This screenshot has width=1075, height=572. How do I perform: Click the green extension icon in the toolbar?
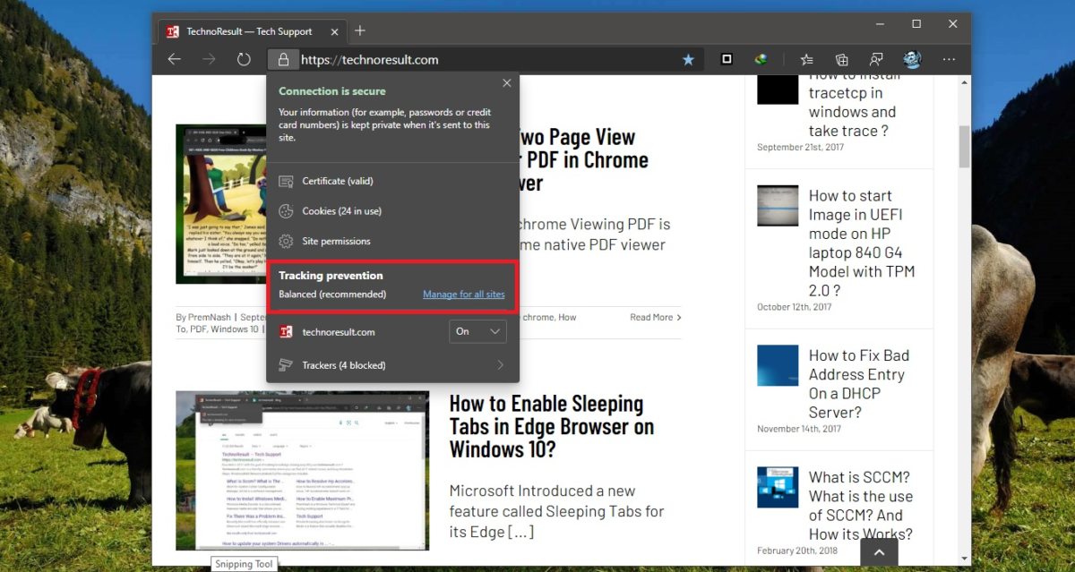pyautogui.click(x=760, y=59)
